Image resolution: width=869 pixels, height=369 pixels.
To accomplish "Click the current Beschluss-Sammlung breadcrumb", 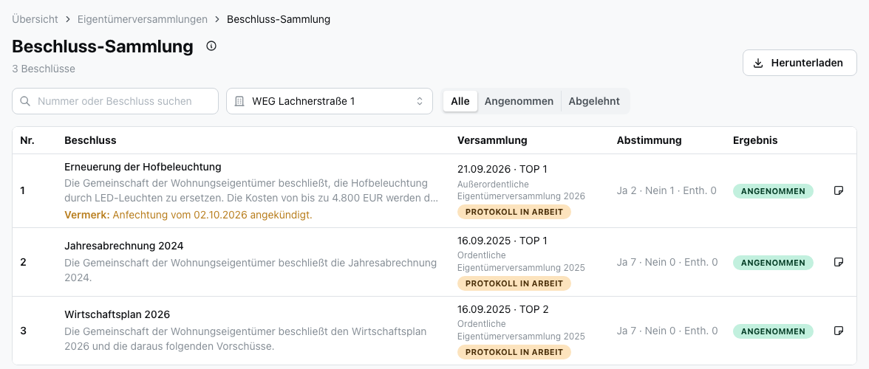I will tap(279, 19).
